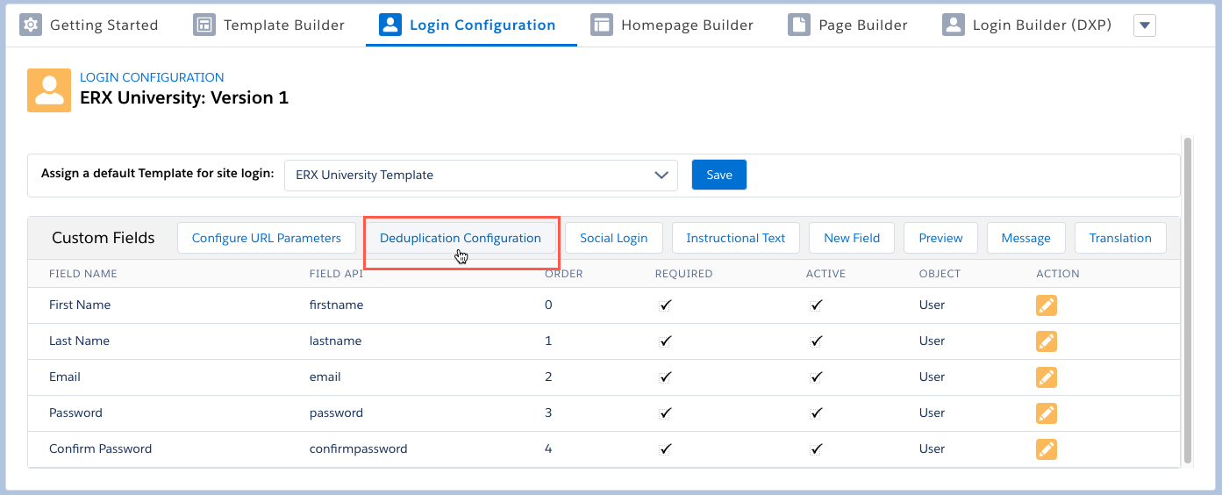Click edit pencil icon for First Name row
1222x495 pixels.
point(1046,305)
